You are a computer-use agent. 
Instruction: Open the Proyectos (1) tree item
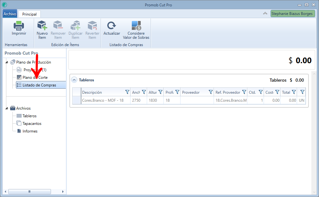click(35, 70)
